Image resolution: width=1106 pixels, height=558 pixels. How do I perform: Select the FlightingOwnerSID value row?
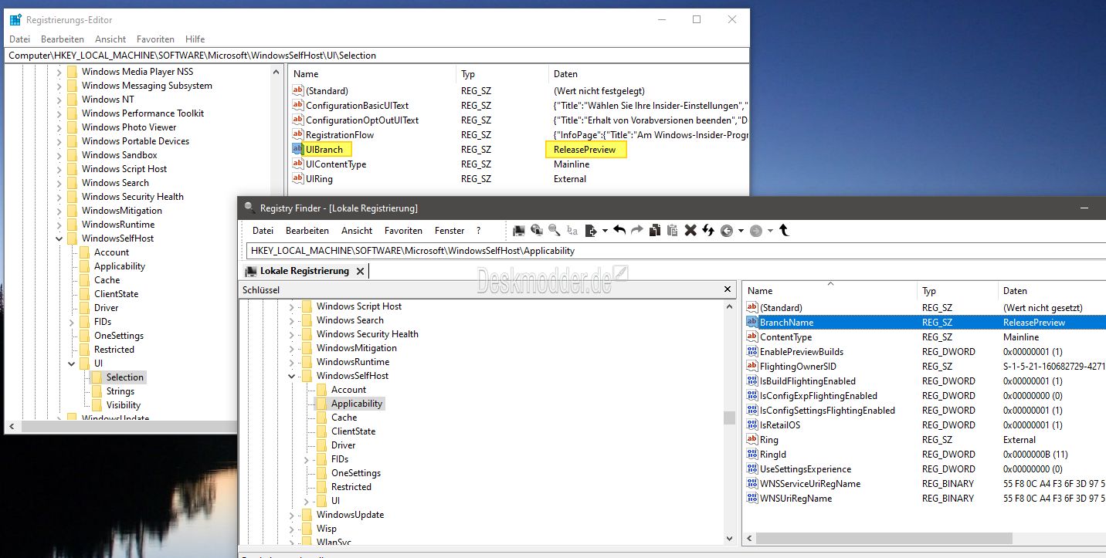[x=924, y=366]
